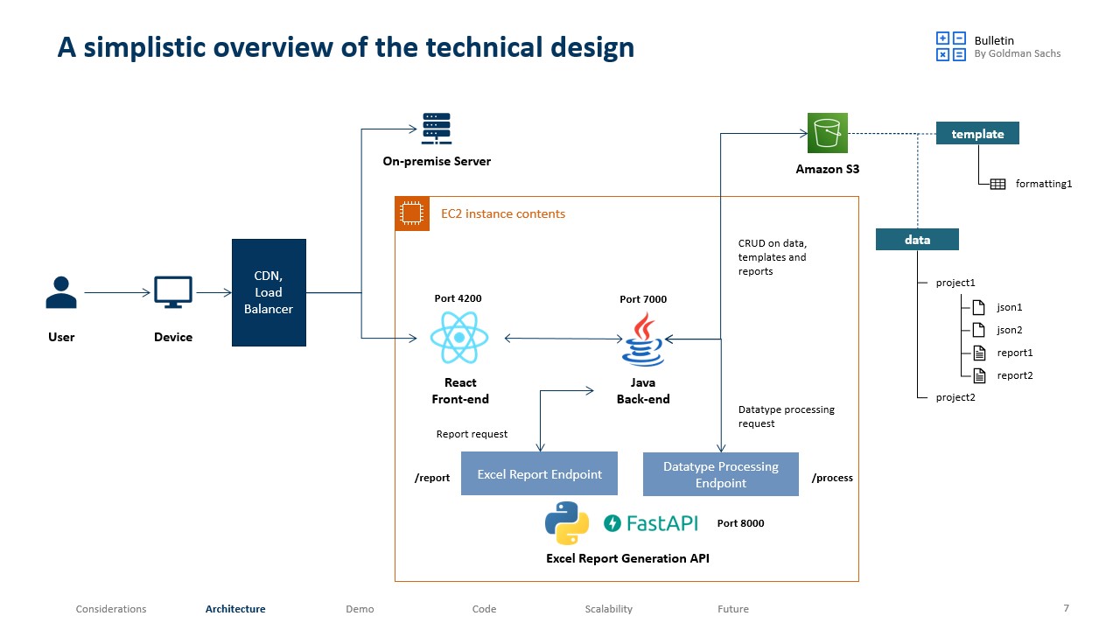Click the FastAPI logo
1120x630 pixels.
651,523
